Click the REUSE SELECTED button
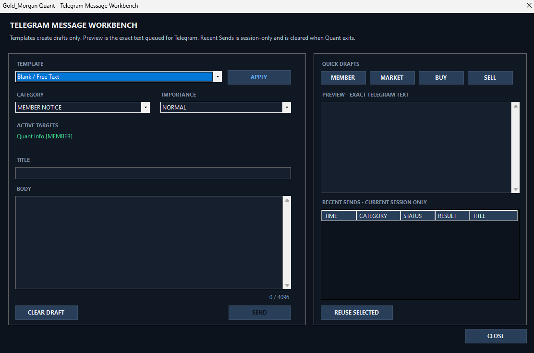Image resolution: width=534 pixels, height=353 pixels. coord(357,313)
